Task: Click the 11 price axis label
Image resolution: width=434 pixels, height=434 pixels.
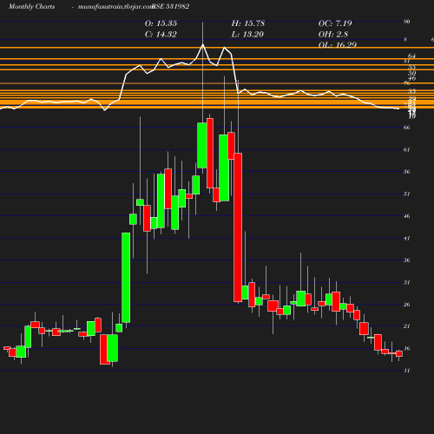Action: [406, 371]
